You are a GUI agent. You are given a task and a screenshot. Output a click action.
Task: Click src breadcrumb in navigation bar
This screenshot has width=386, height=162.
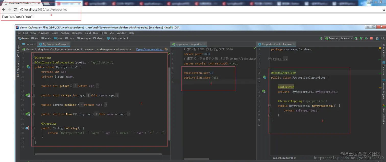click(35, 38)
